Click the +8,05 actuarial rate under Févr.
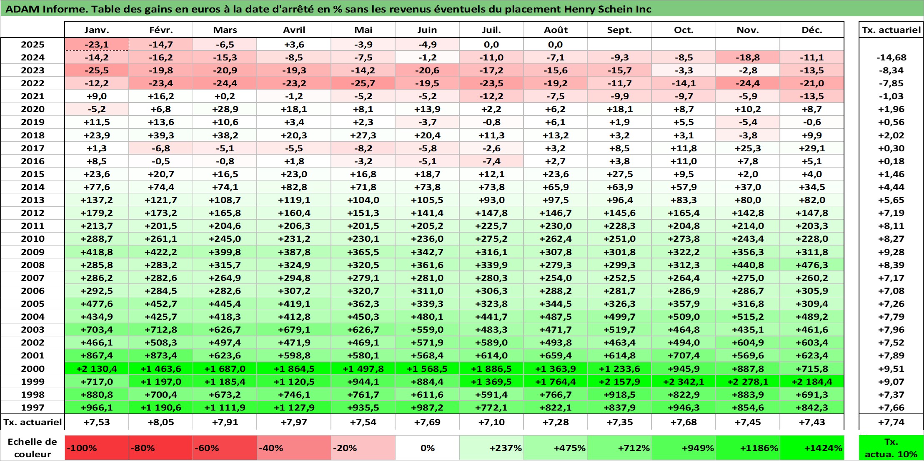 (x=161, y=422)
